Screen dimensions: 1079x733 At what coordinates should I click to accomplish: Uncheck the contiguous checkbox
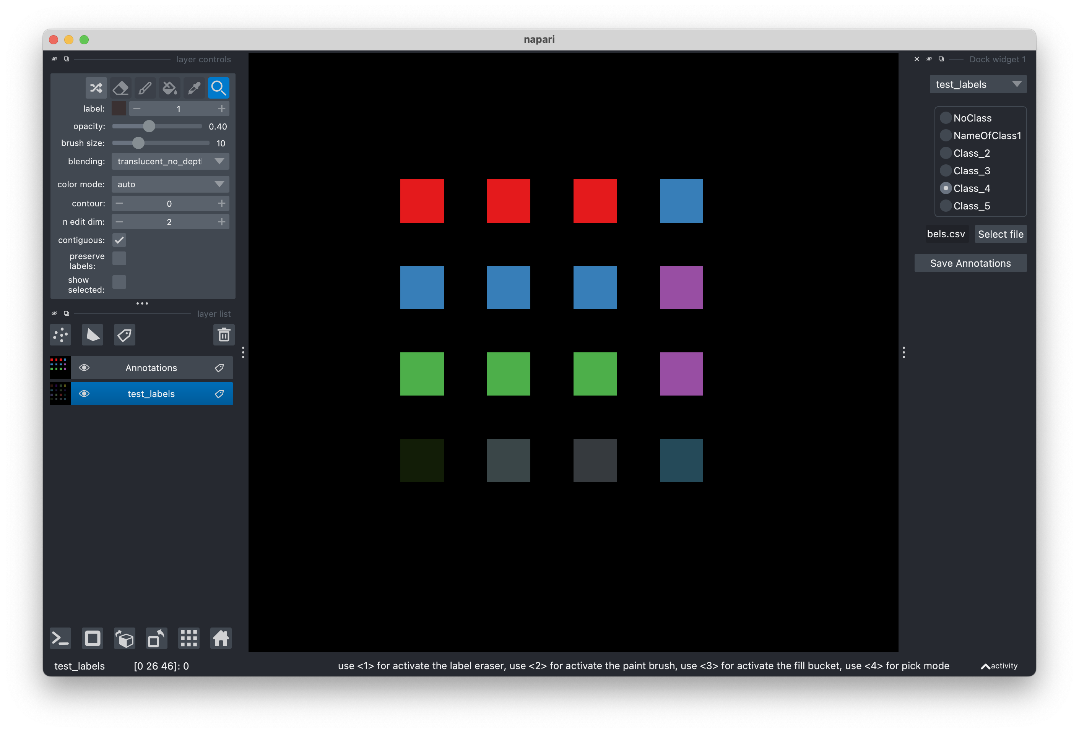tap(119, 240)
